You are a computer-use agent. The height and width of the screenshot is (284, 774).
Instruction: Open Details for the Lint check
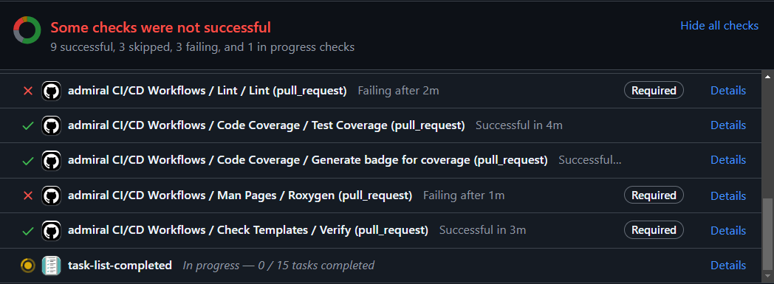tap(728, 91)
